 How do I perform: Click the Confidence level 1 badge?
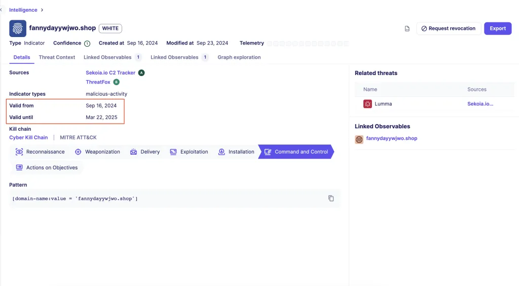87,44
